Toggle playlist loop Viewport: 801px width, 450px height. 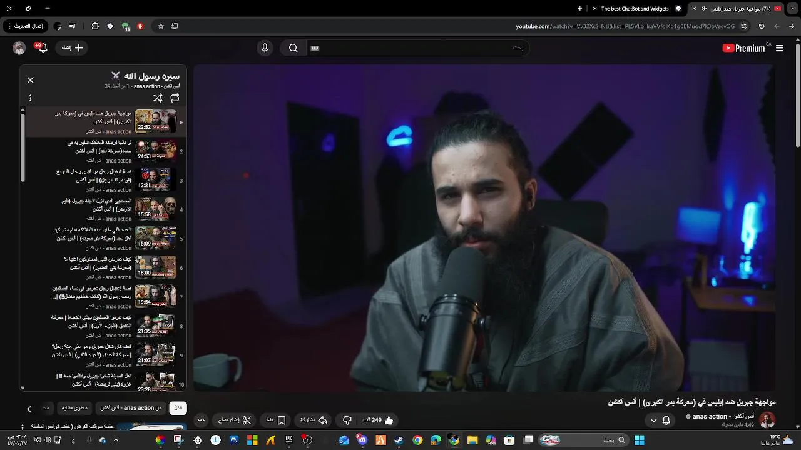pos(175,98)
